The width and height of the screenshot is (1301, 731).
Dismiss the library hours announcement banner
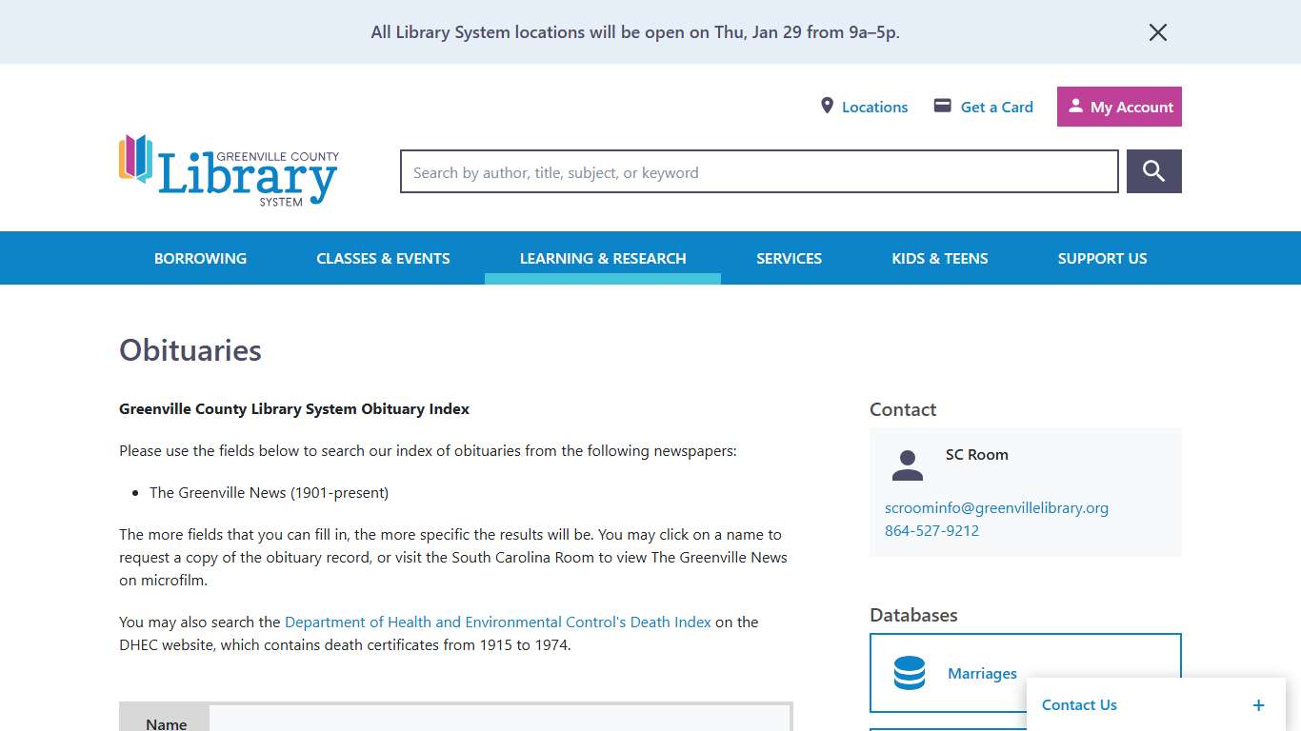1157,31
